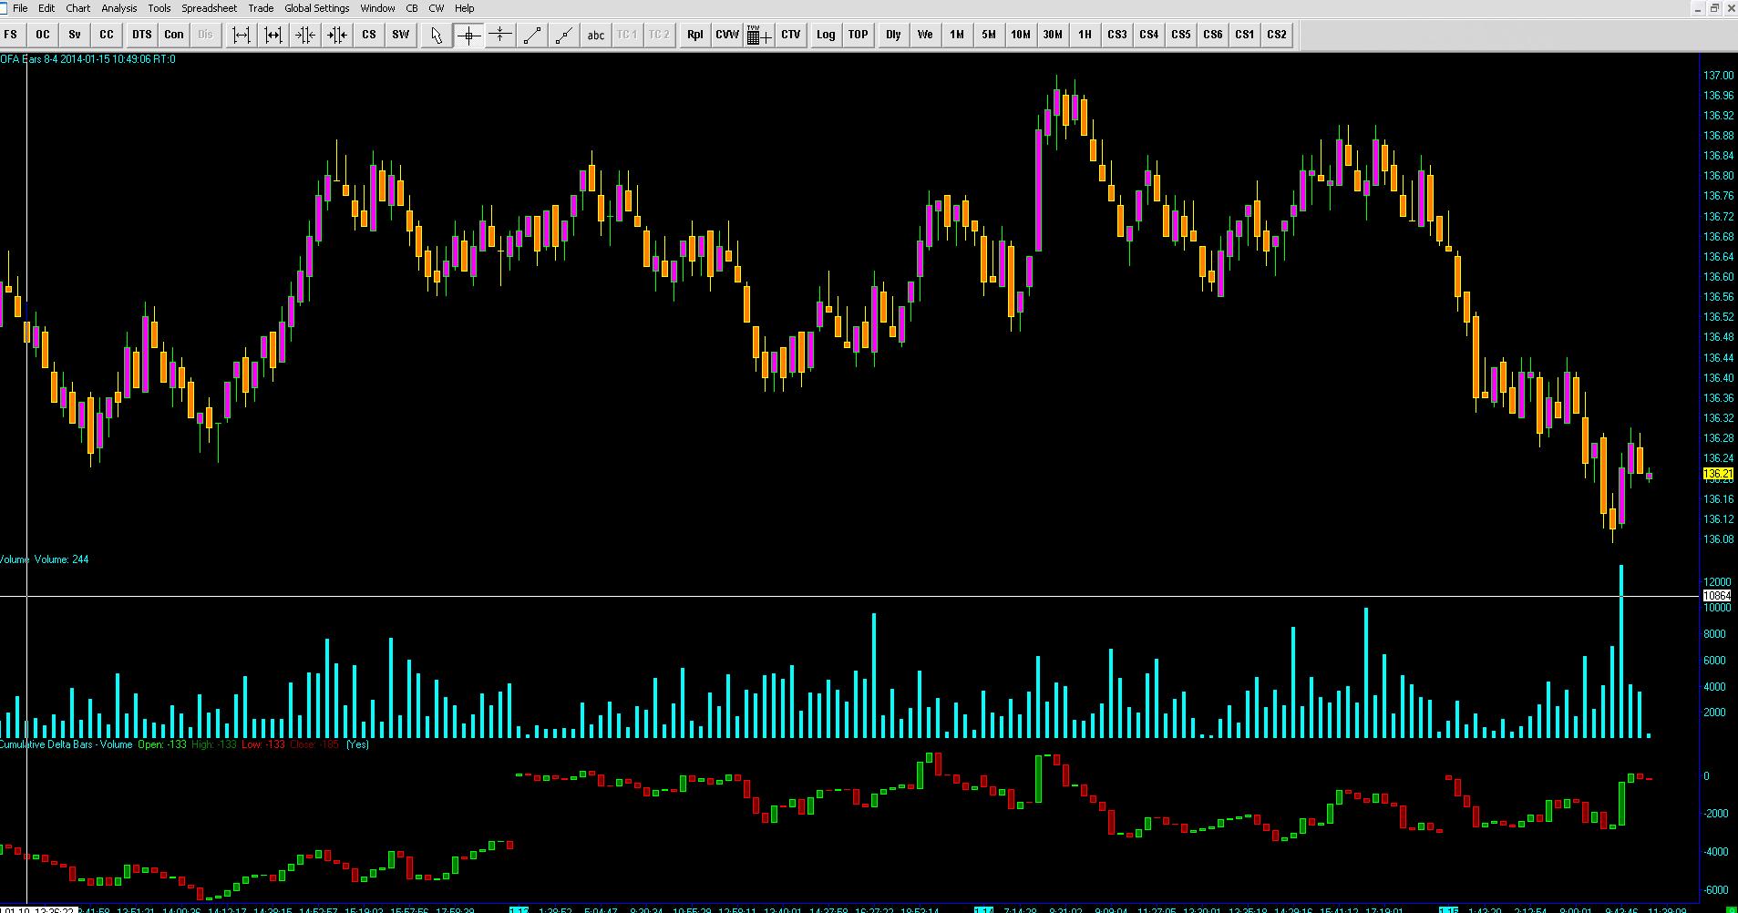Click the 'Cumulative Delta Bars - Volume' label
This screenshot has height=913, width=1738.
coord(67,744)
